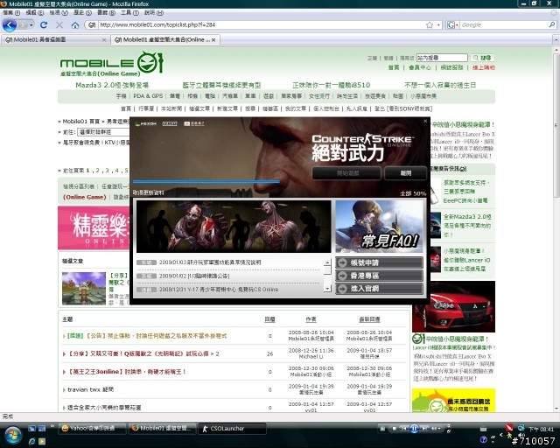Viewport: 560px width, 448px height.
Task: Switch to the first Mobile01 tab
Action: (55, 39)
